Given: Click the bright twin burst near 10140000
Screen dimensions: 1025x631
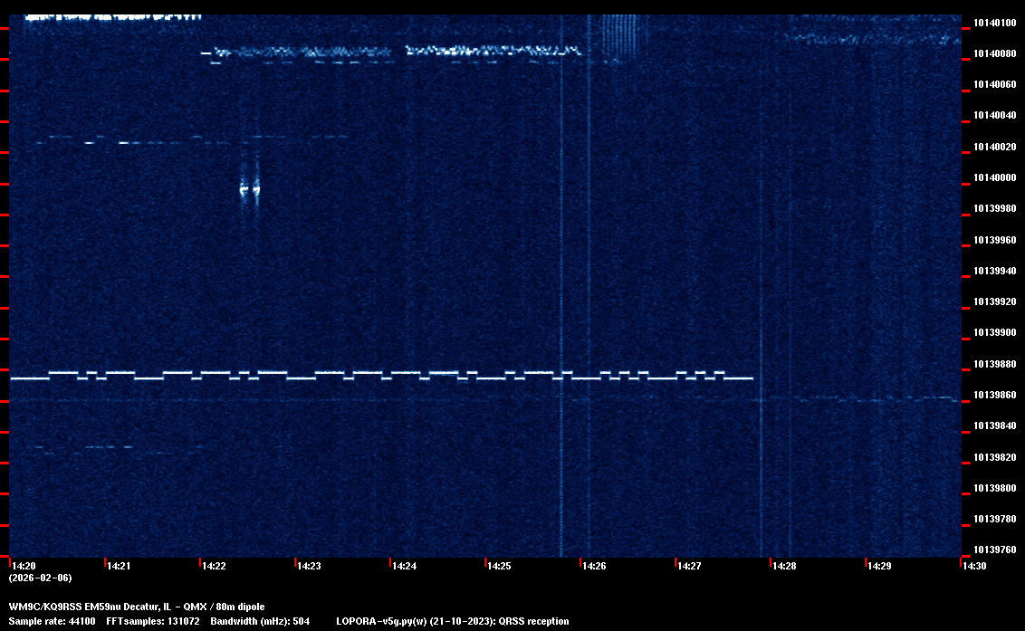Looking at the screenshot, I should 249,188.
